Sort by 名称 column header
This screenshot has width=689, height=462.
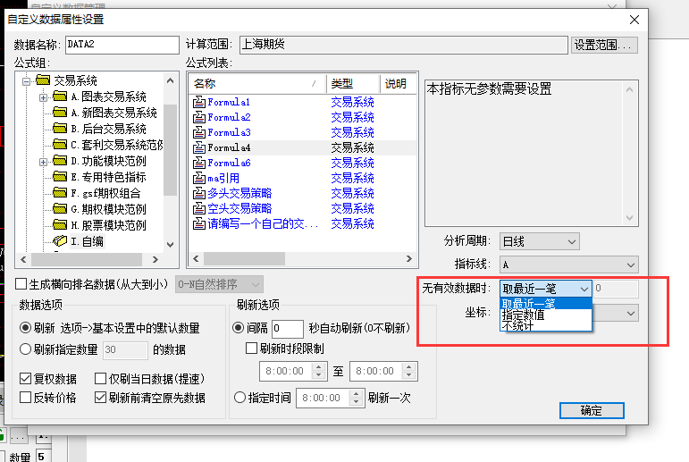(x=257, y=83)
